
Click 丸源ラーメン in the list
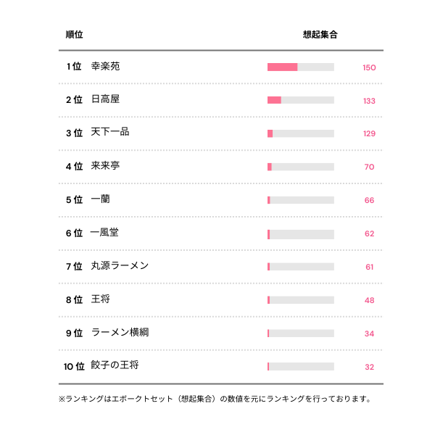(120, 266)
